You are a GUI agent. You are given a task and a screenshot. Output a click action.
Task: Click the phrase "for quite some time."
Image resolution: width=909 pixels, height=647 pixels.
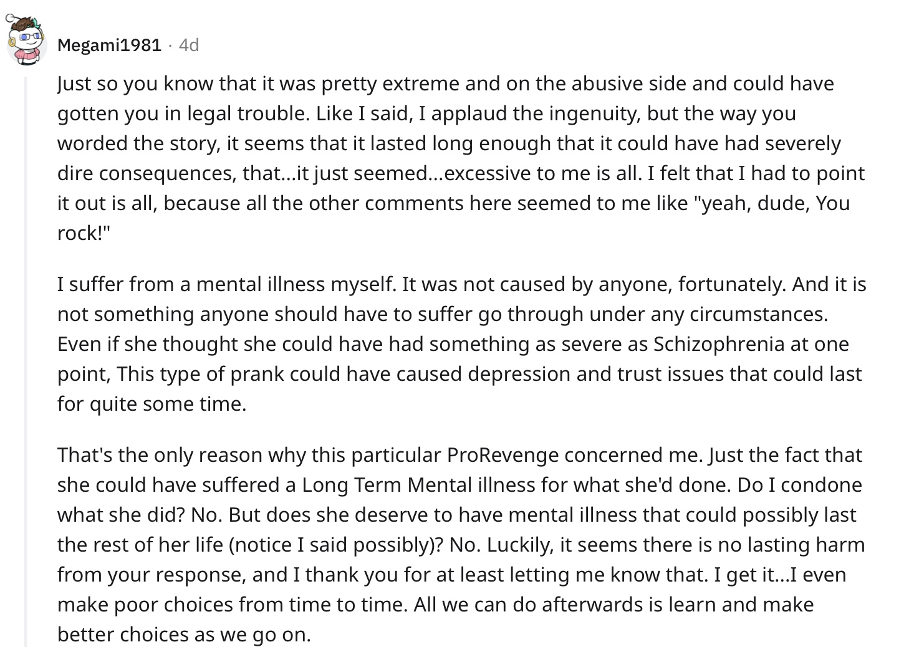click(x=152, y=404)
